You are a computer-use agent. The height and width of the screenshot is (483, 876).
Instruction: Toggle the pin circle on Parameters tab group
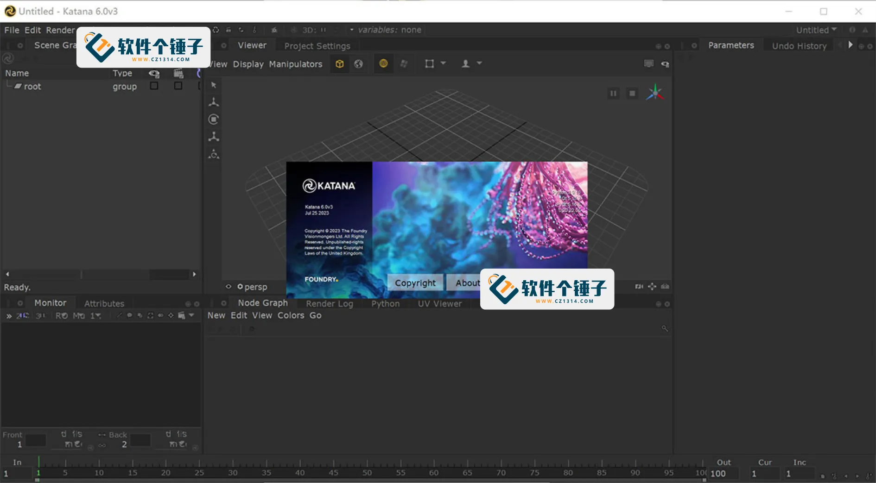pyautogui.click(x=694, y=45)
